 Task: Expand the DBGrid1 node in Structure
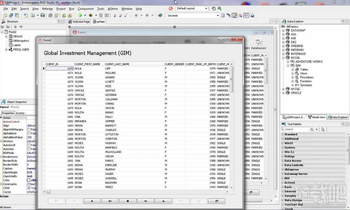(x=6, y=37)
